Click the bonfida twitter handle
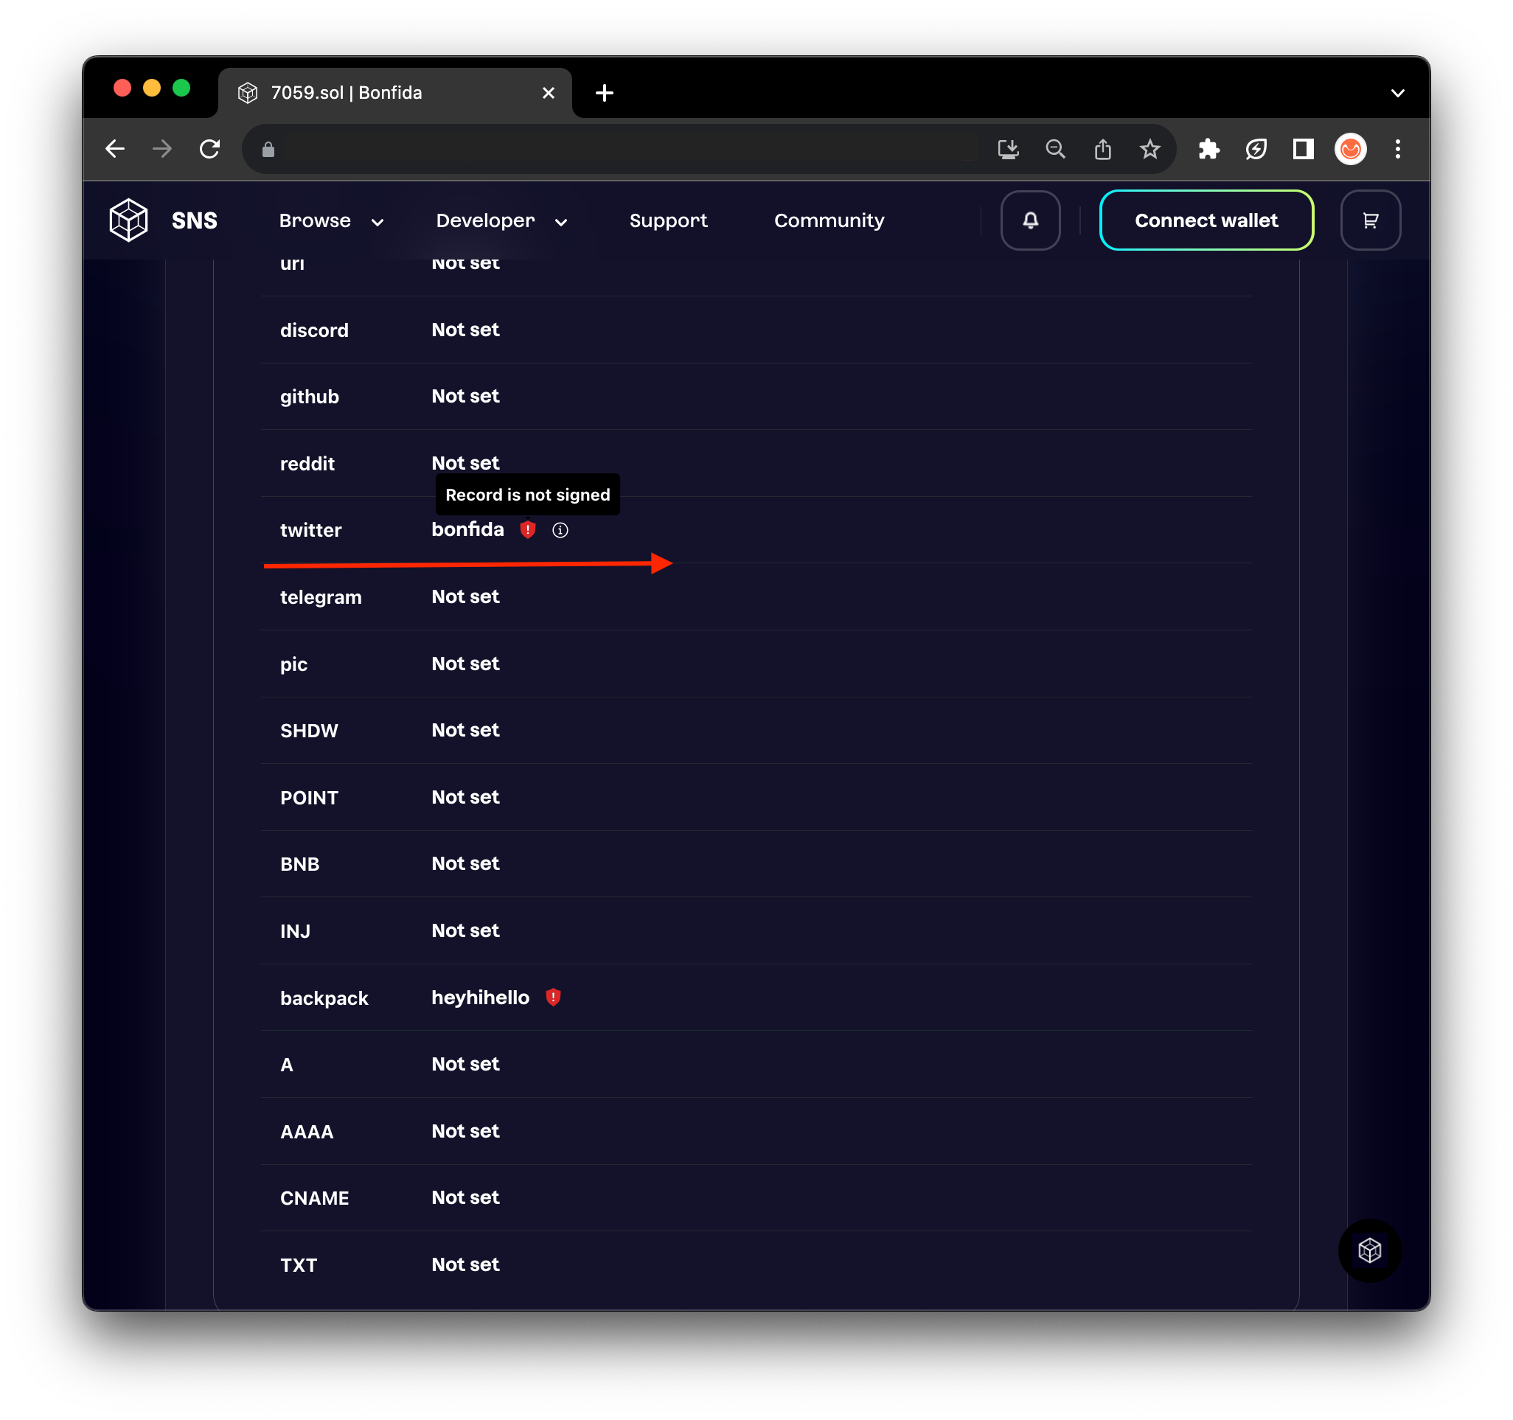1513x1420 pixels. point(467,529)
